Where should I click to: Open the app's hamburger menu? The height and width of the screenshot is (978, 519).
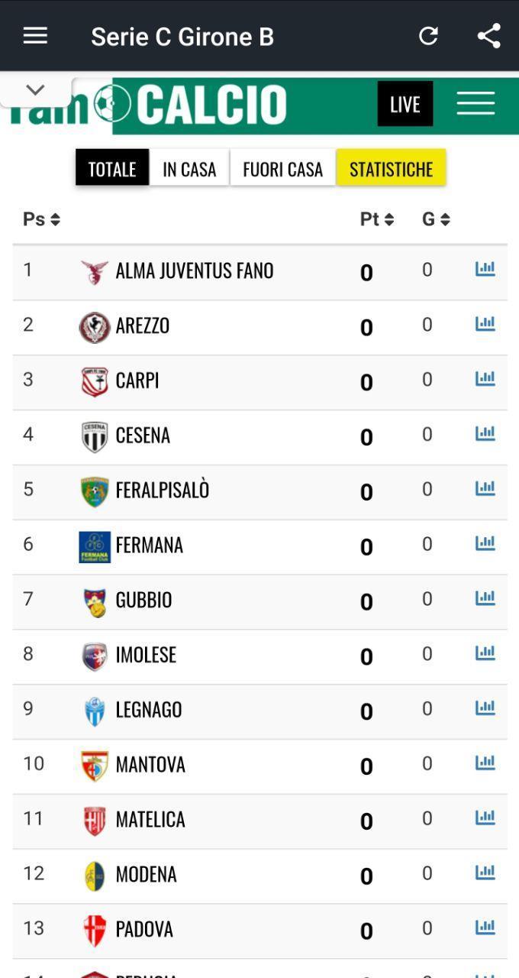(35, 35)
